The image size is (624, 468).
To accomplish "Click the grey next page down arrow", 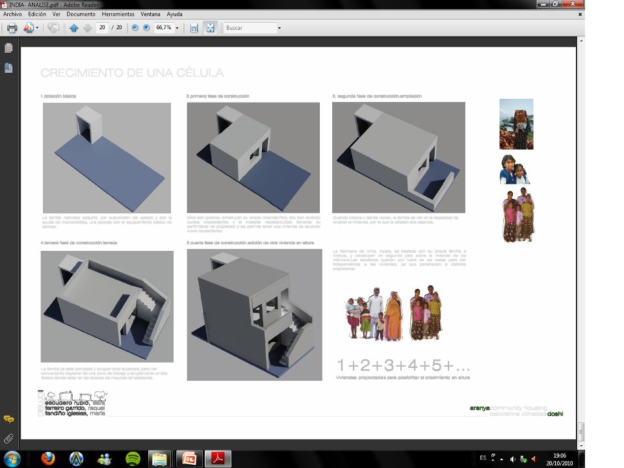I will point(88,27).
